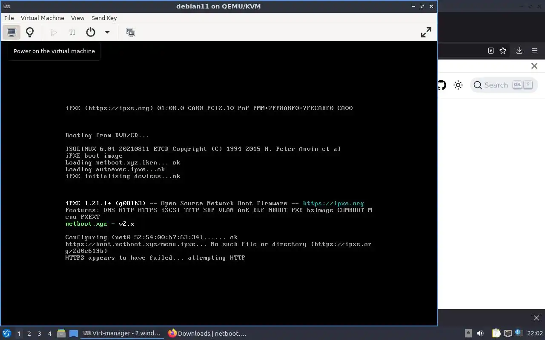
Task: Expand the shutdown options dropdown arrow
Action: (x=107, y=32)
